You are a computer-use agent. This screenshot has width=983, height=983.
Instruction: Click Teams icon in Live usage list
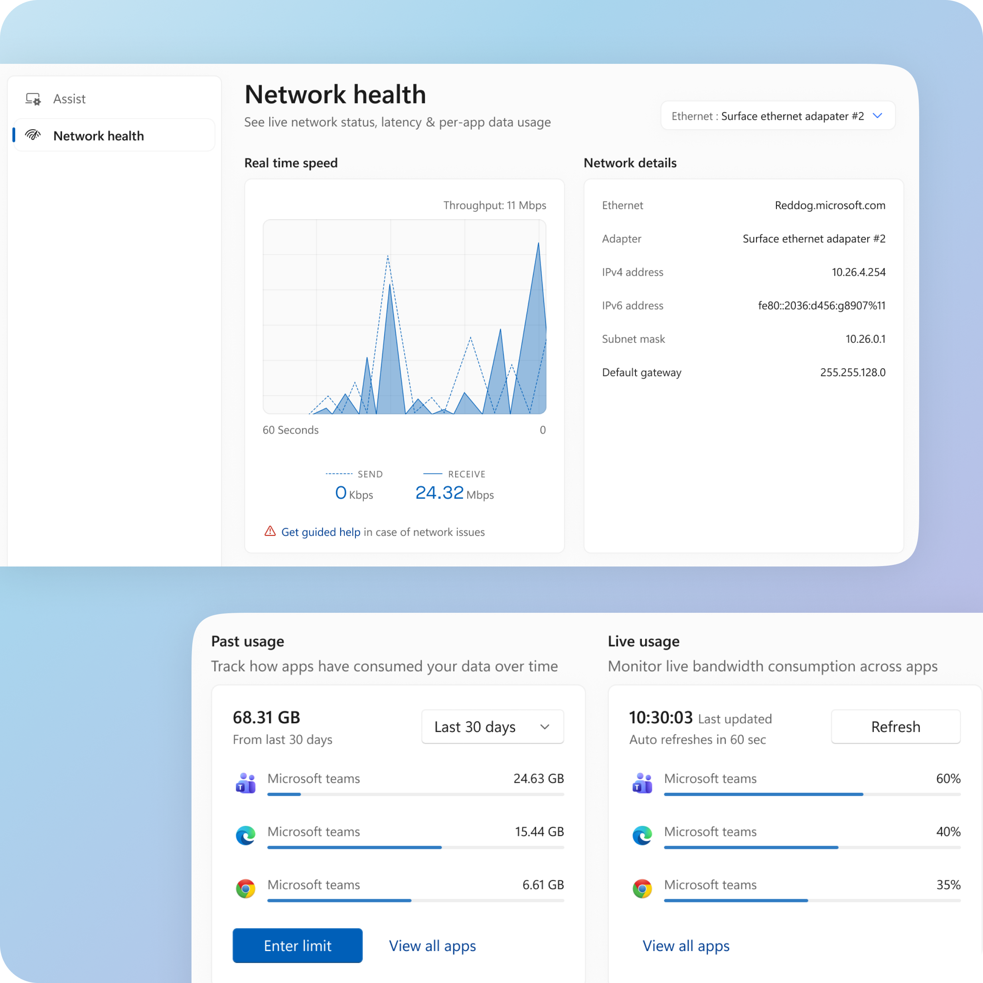[642, 783]
